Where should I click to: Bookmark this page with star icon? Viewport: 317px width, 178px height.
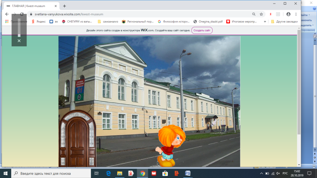[261, 14]
